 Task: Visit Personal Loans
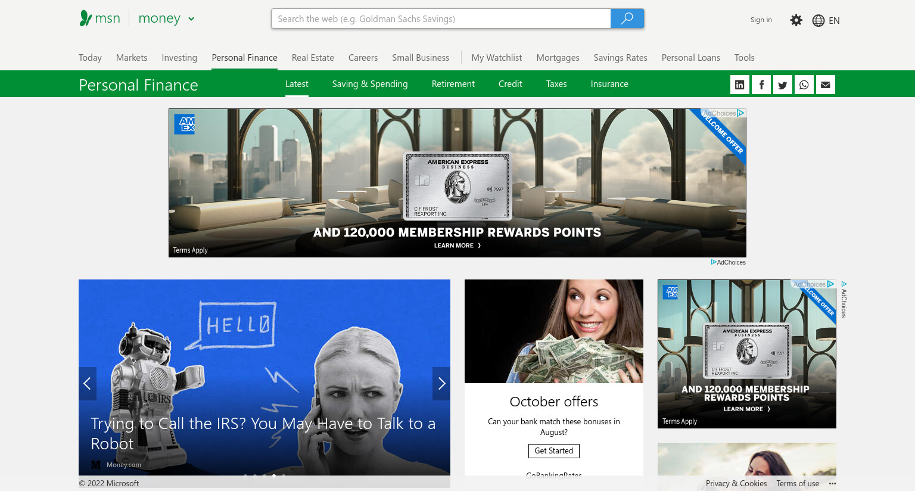point(690,58)
